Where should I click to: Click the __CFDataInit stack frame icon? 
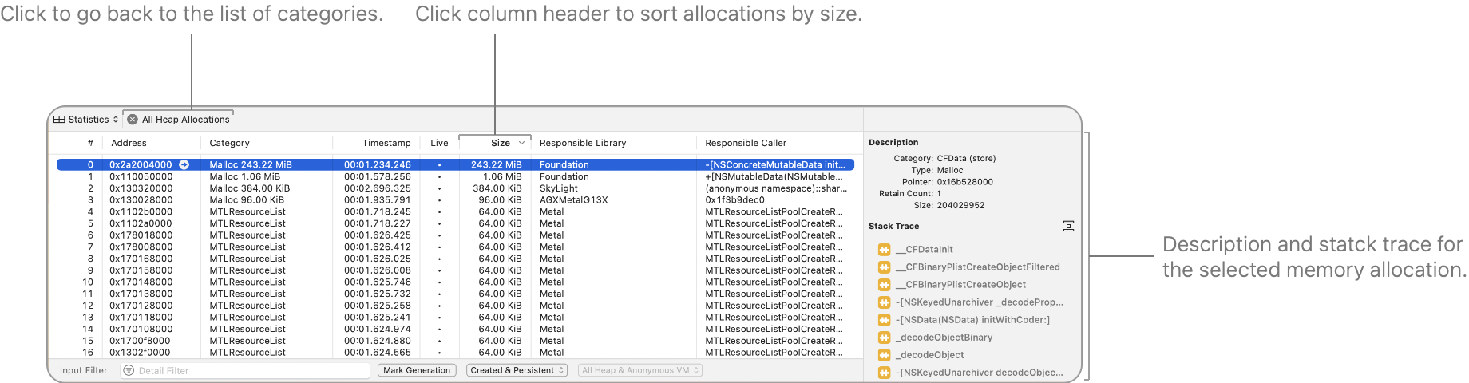[x=884, y=250]
